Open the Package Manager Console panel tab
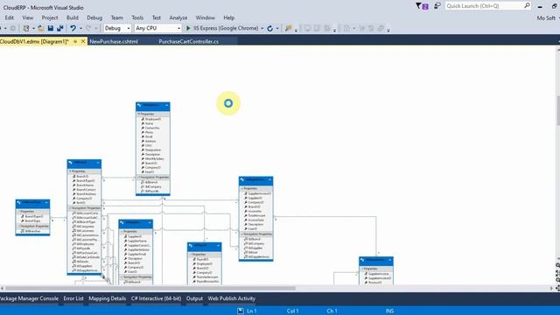Image resolution: width=560 pixels, height=315 pixels. tap(29, 298)
